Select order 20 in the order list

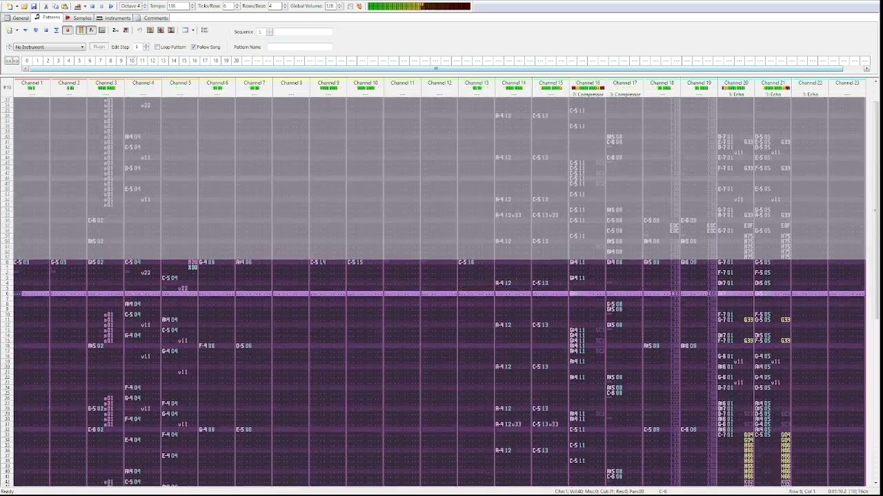(x=236, y=61)
